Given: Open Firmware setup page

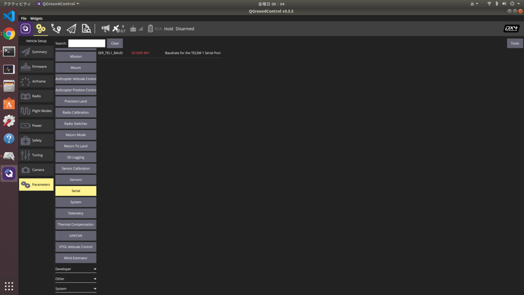Looking at the screenshot, I should point(36,66).
